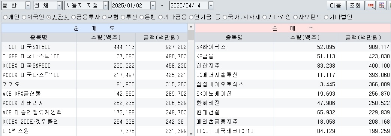Toggle the AUTO refresh icon
Viewport: 391px width, 136px height.
(x=371, y=5)
